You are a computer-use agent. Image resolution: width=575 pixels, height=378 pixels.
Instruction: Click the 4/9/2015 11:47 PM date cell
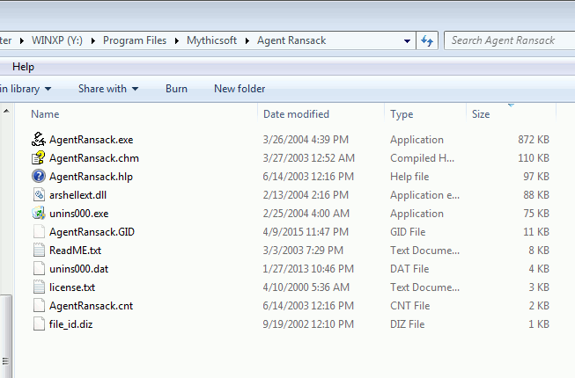pyautogui.click(x=306, y=232)
